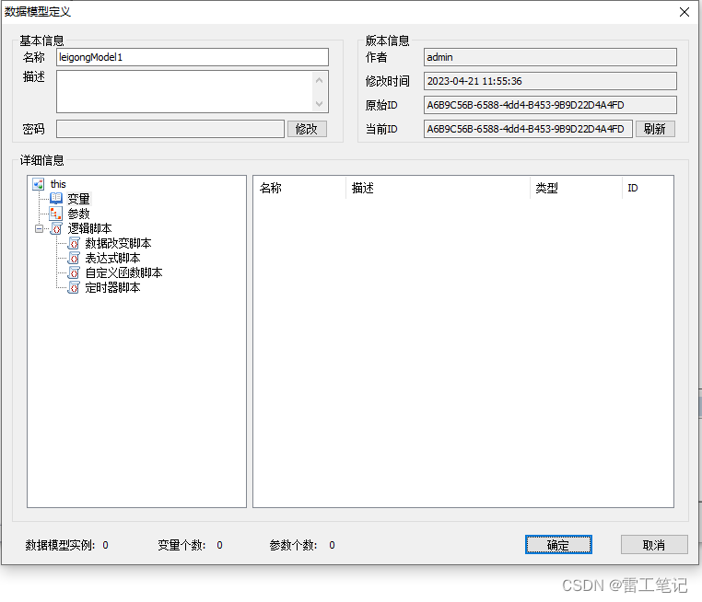Click the 当前ID field
The width and height of the screenshot is (702, 602).
[528, 129]
